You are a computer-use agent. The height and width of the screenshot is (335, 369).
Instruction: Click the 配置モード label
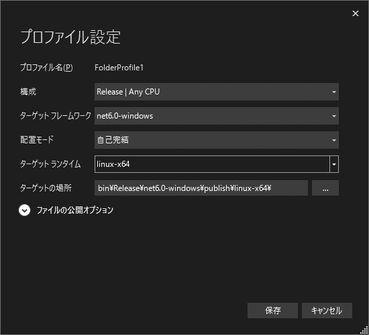37,140
